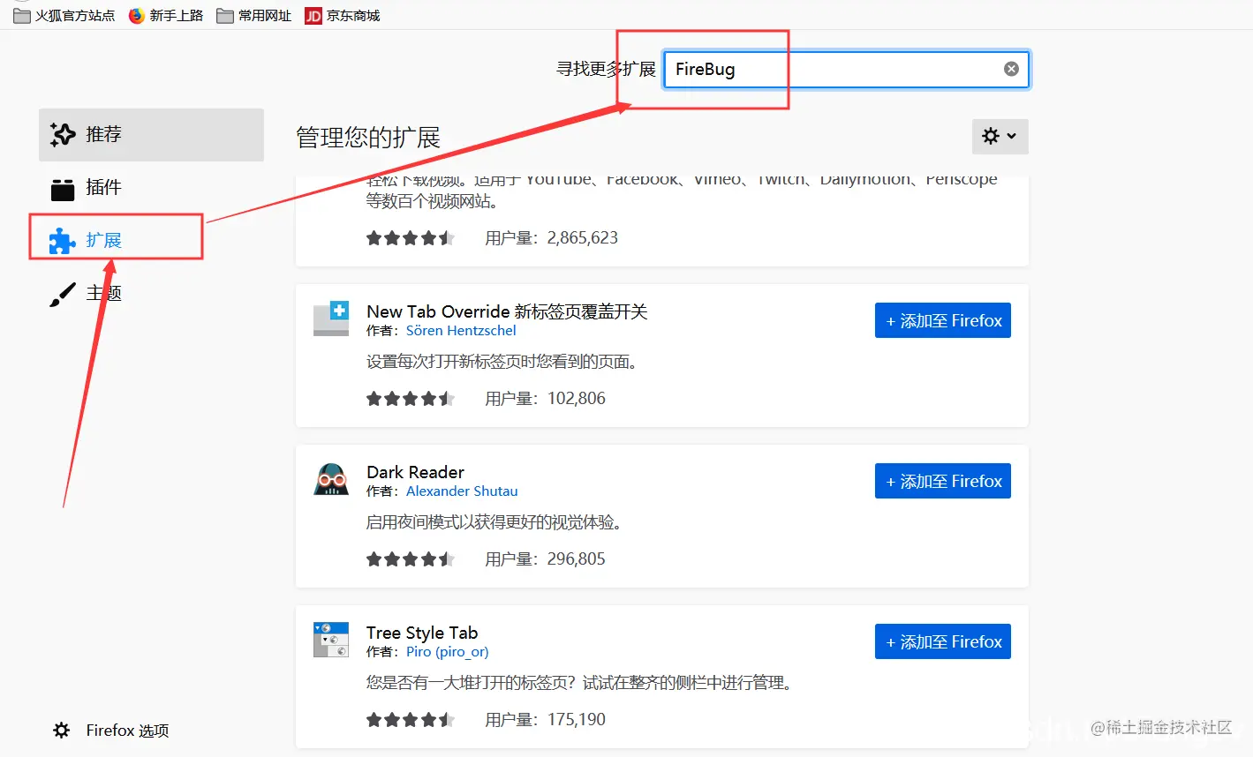1253x757 pixels.
Task: Click the star rating of Dark Reader
Action: pyautogui.click(x=411, y=558)
